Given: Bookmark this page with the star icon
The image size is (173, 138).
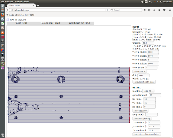Looking at the screenshot, I should (x=145, y=10).
